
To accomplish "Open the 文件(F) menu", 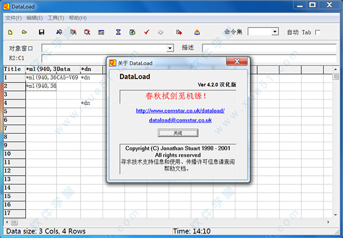I will click(13, 18).
